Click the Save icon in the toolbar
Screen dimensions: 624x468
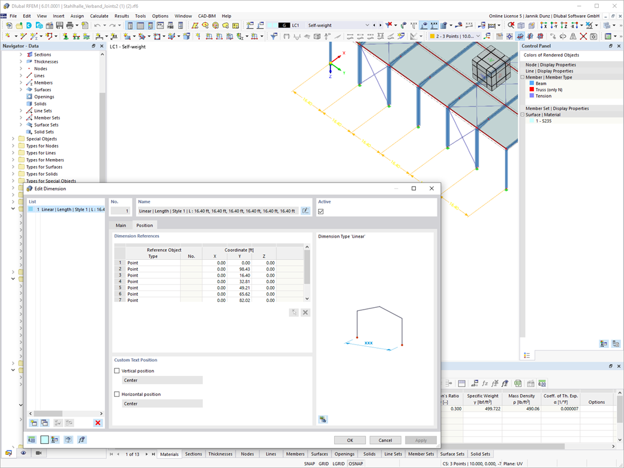click(59, 25)
